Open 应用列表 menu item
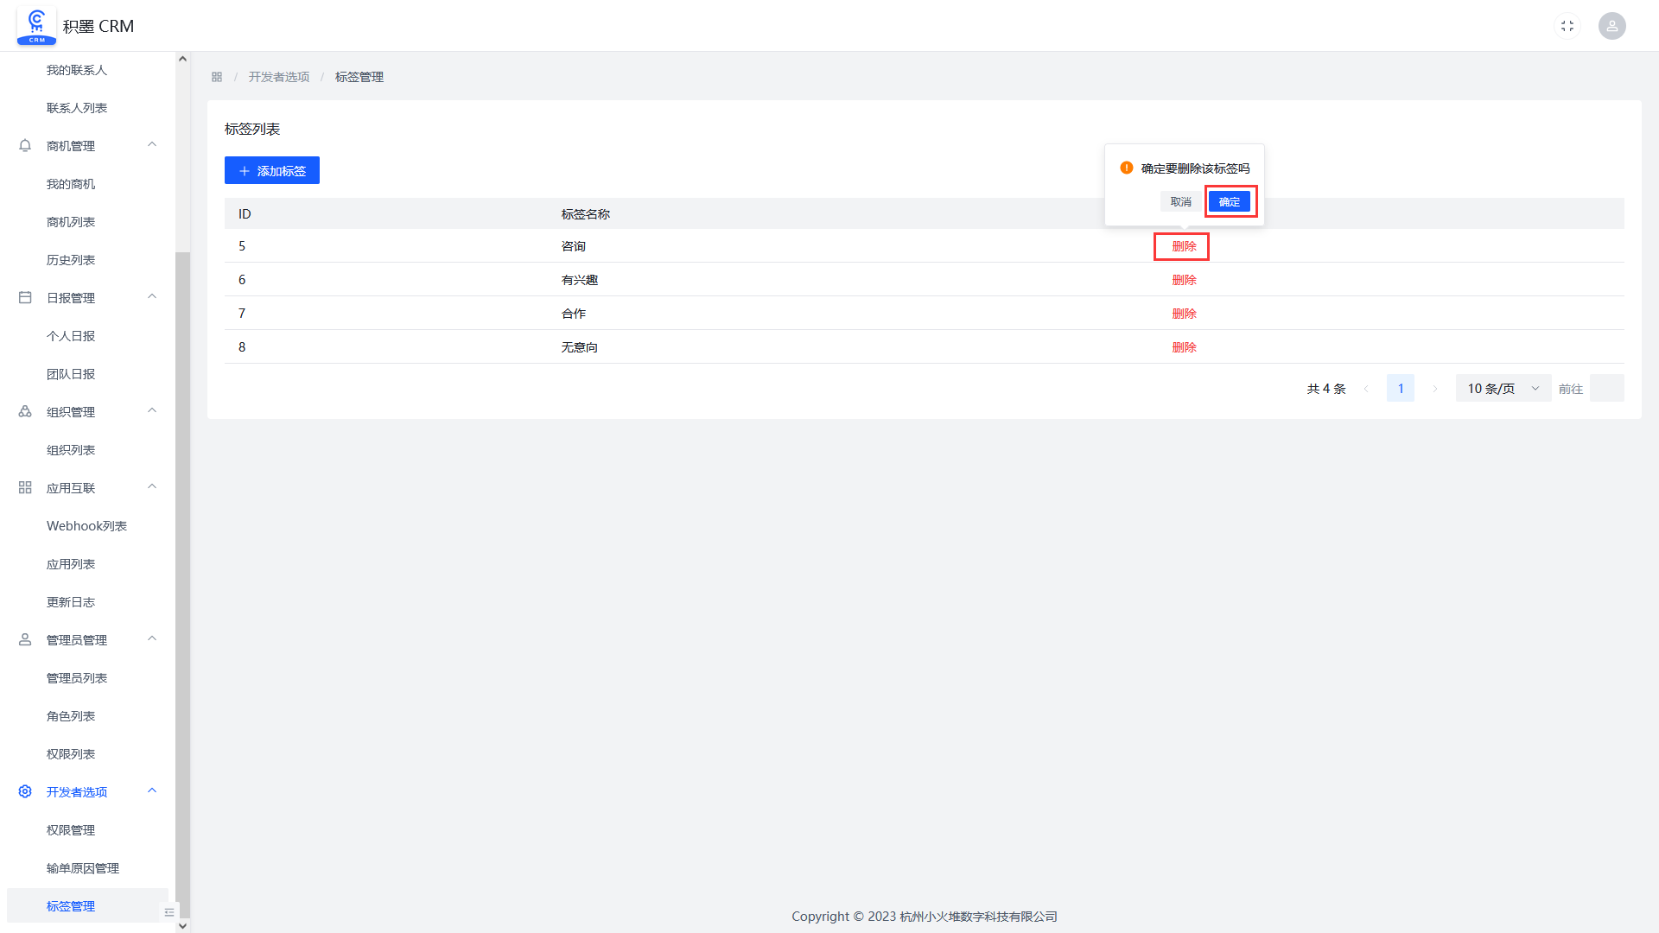1659x933 pixels. tap(71, 564)
